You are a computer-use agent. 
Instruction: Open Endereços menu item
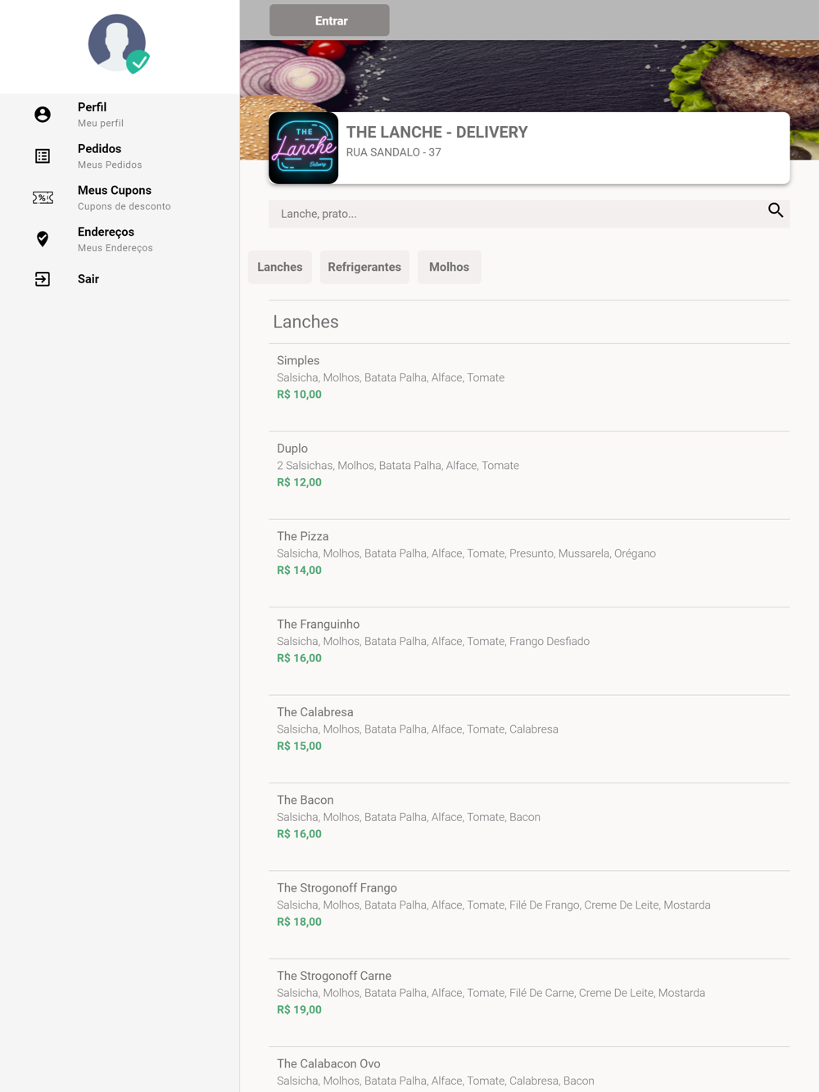(x=120, y=239)
